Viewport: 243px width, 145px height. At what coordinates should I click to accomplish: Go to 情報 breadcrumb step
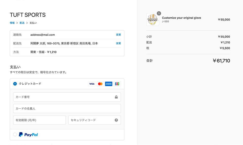click(12, 23)
